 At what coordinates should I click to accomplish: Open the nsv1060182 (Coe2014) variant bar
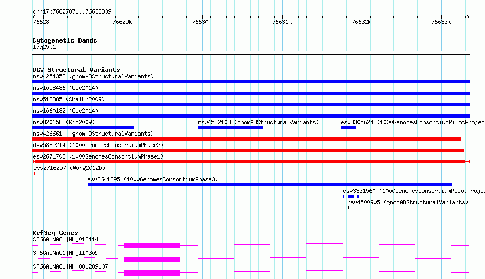(251, 116)
